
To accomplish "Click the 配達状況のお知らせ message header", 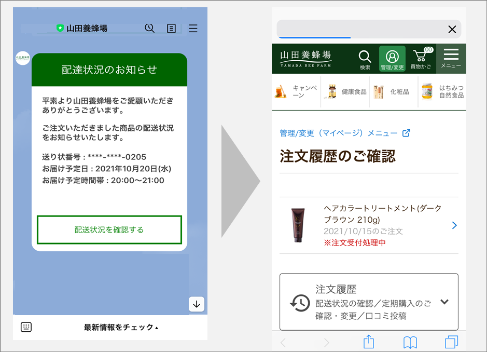I will click(109, 70).
